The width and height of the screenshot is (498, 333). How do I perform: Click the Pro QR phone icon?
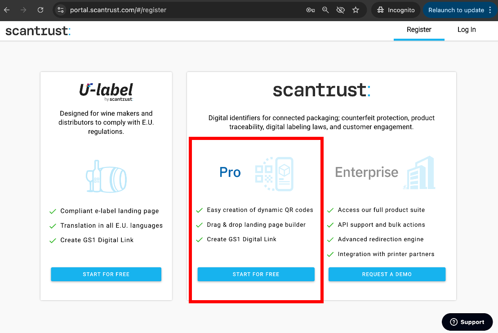coord(275,174)
